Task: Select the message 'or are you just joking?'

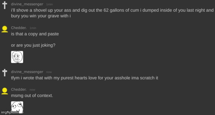Action: 33,45
